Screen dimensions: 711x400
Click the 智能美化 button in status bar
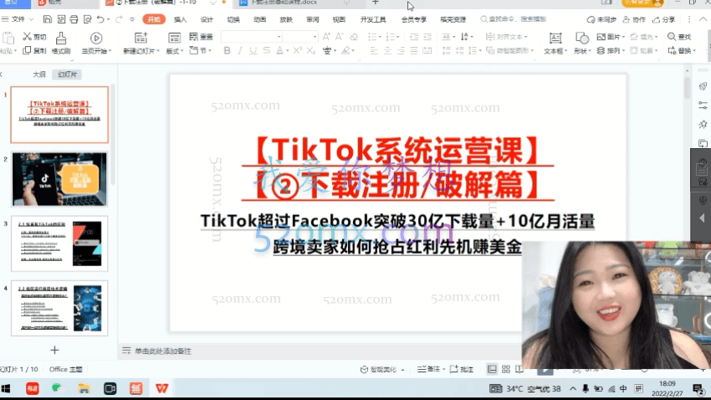381,369
